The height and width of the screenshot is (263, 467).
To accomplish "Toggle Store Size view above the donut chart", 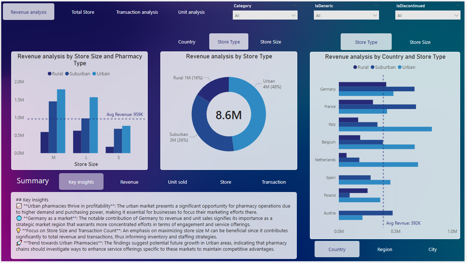I will point(270,42).
